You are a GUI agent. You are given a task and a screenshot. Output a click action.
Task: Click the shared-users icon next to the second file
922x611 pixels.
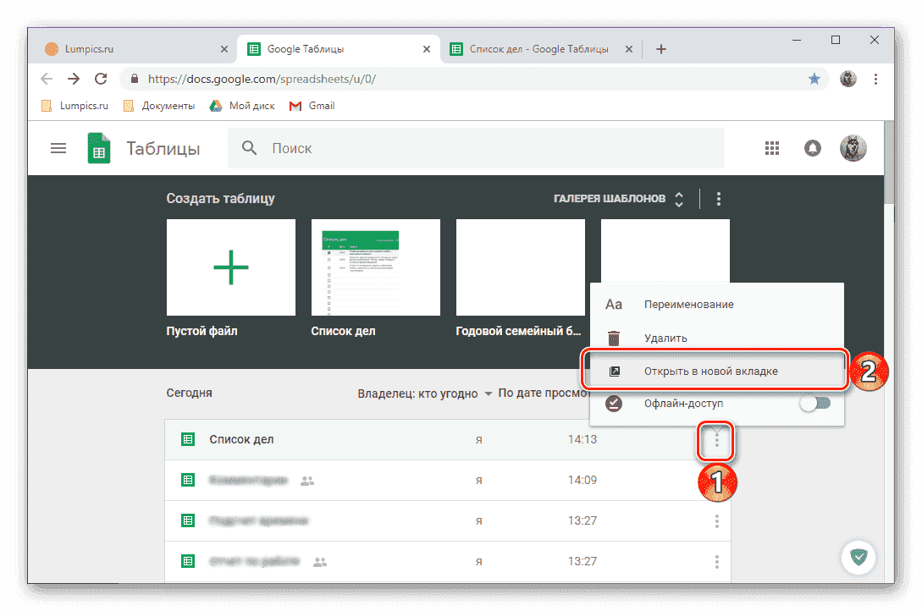coord(307,480)
